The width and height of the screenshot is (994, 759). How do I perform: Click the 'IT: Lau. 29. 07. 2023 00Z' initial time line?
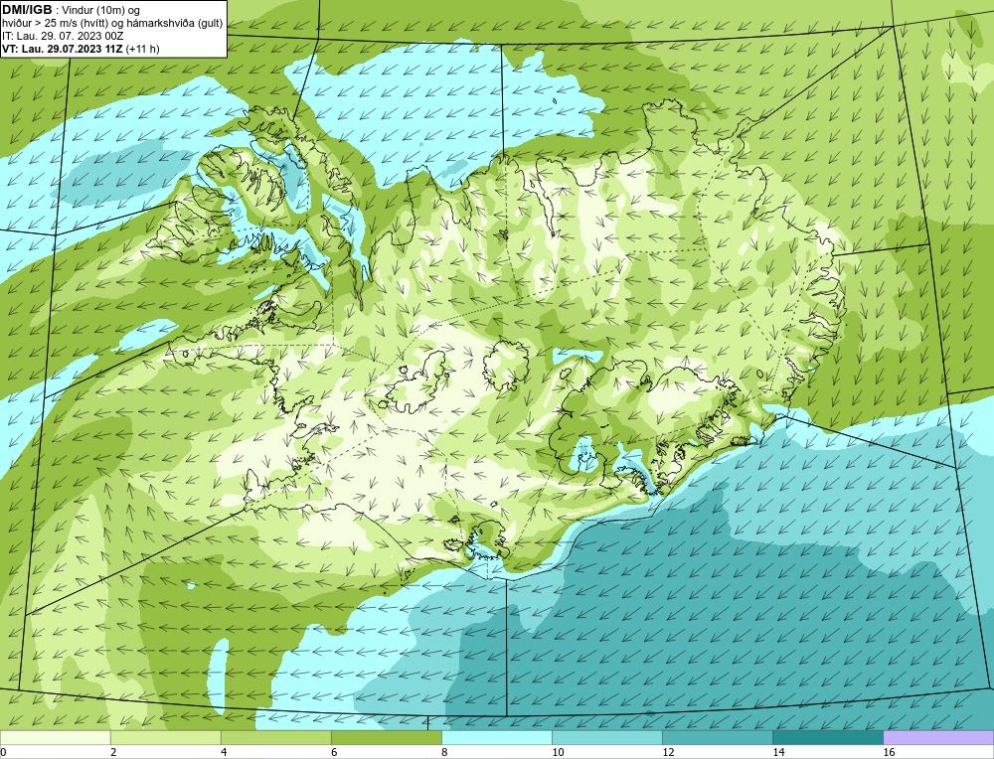point(62,36)
